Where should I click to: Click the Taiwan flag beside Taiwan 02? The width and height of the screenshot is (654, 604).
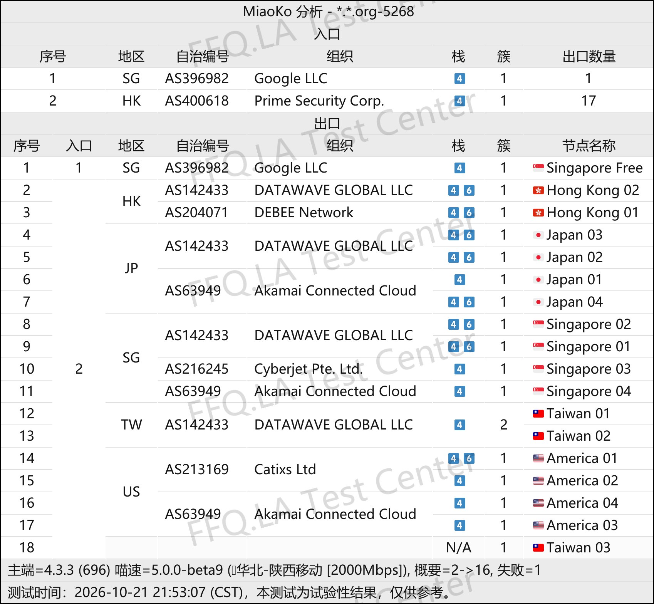(538, 436)
